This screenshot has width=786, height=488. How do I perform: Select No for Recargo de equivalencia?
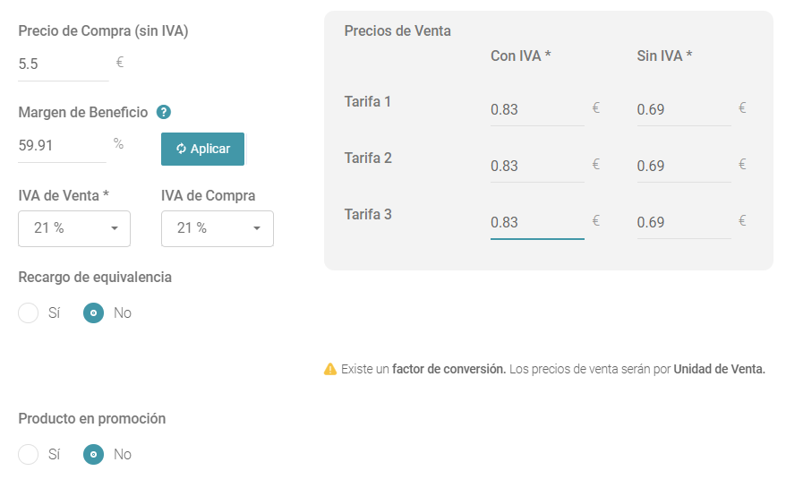pos(93,313)
